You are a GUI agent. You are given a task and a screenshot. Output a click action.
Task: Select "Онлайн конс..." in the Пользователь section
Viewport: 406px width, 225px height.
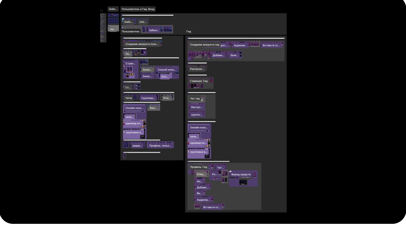[x=134, y=108]
